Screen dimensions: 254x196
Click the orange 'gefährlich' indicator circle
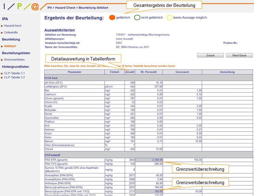[112, 17]
